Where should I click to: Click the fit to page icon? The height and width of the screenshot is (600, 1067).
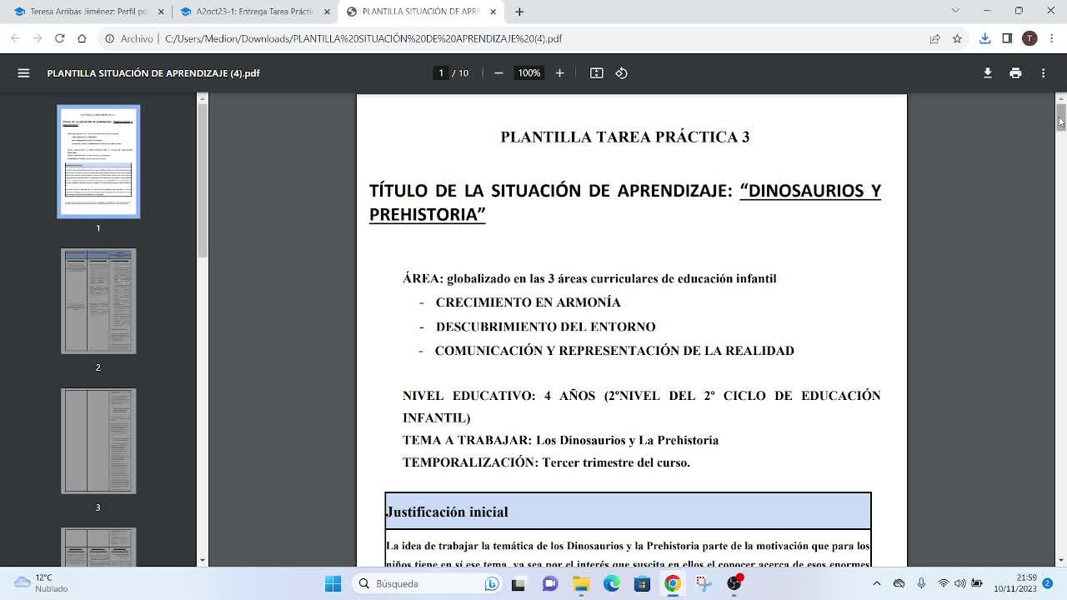(596, 73)
